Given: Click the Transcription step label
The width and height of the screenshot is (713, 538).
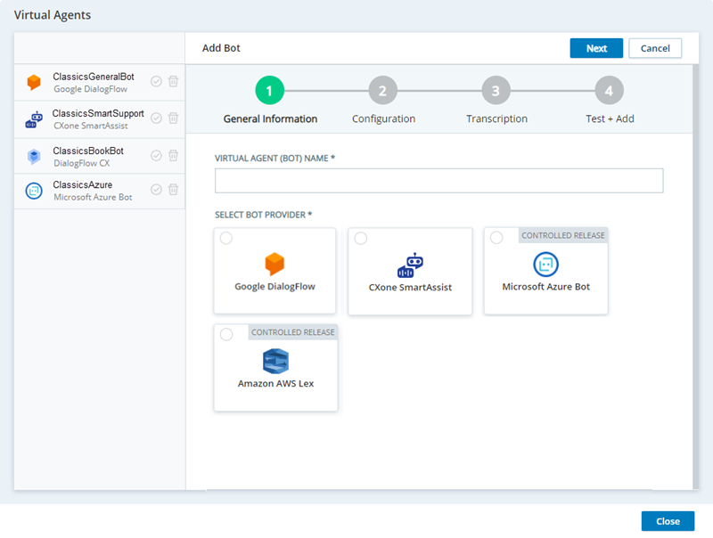Looking at the screenshot, I should coord(496,119).
